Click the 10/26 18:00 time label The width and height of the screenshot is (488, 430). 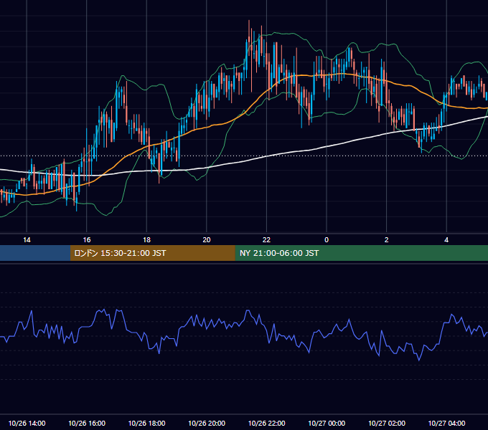(x=146, y=423)
